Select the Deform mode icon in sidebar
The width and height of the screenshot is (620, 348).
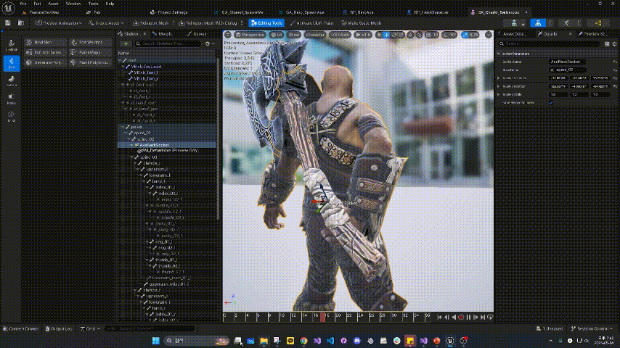[x=11, y=81]
